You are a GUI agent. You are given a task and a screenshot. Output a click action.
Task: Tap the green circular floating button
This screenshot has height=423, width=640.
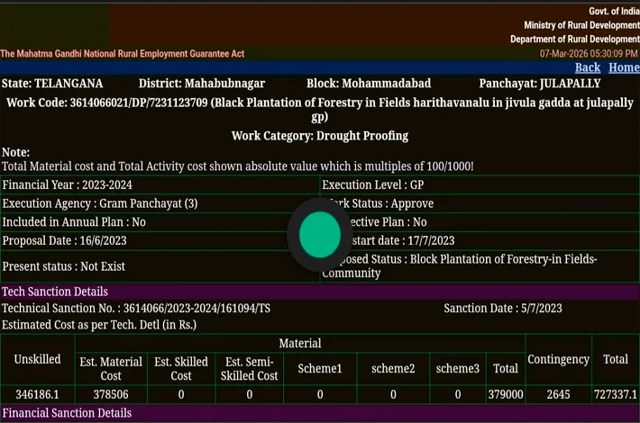point(320,234)
